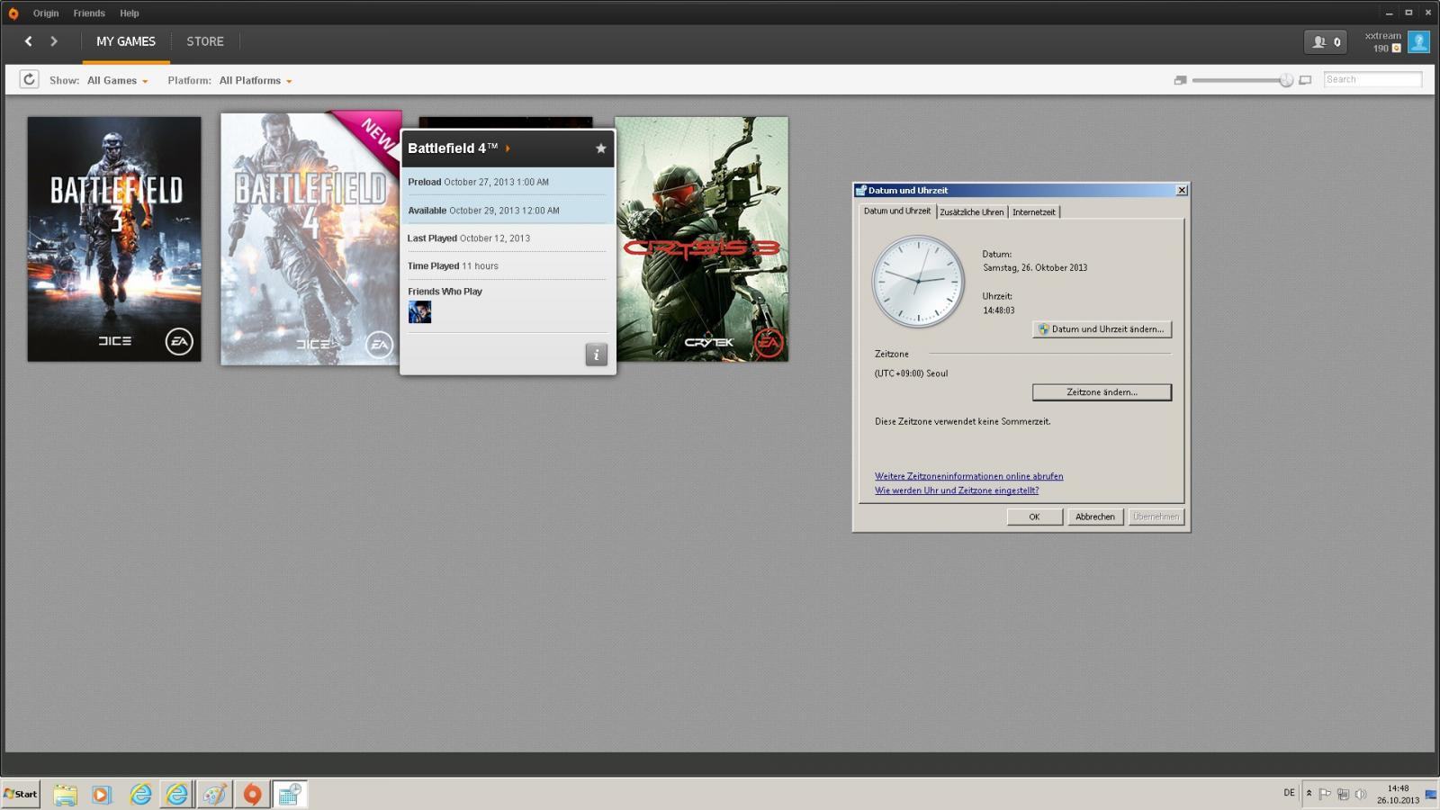Viewport: 1440px width, 810px height.
Task: Click the DE language indicator
Action: (x=1289, y=793)
